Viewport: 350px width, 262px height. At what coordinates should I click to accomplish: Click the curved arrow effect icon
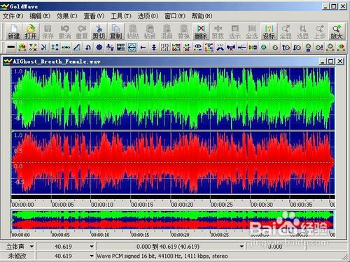click(x=88, y=48)
